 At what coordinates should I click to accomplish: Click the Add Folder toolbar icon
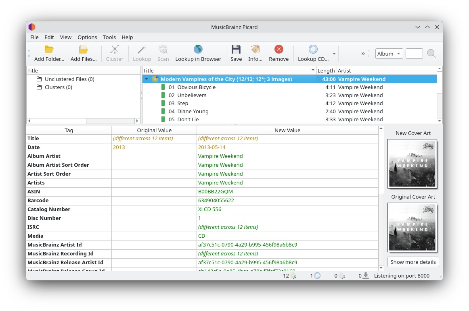(49, 49)
